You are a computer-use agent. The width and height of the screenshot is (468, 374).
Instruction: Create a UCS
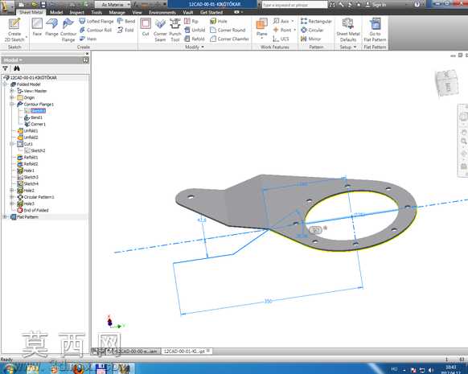pyautogui.click(x=281, y=39)
